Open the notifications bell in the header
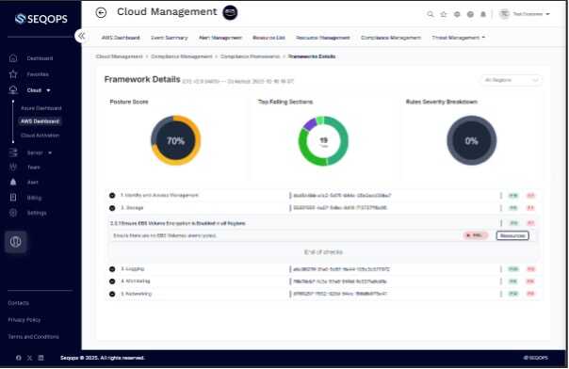Image resolution: width=569 pixels, height=369 pixels. click(483, 14)
